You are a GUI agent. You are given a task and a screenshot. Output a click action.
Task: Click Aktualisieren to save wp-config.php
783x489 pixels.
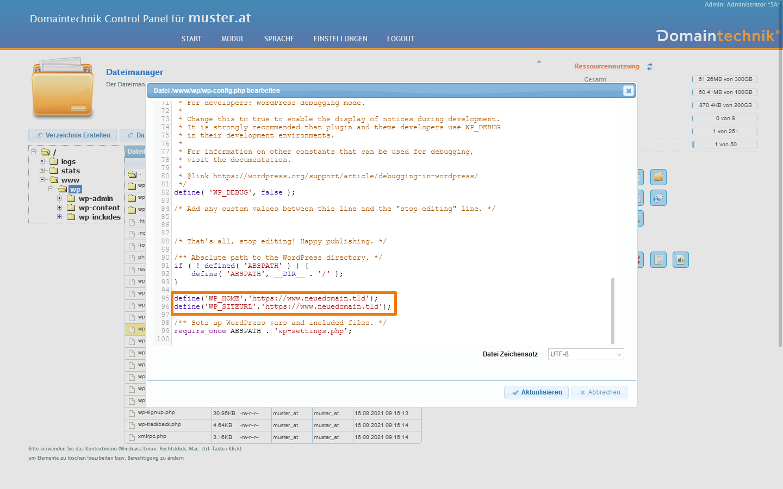[536, 392]
